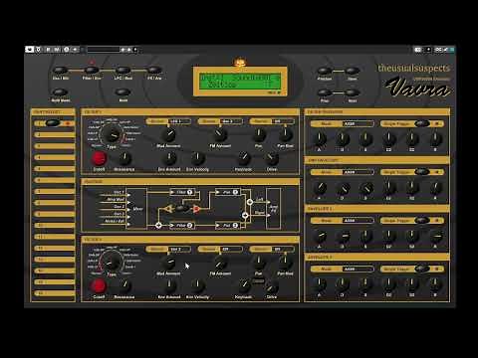
Task: Open the Osc / Mix page button
Action: 61,71
